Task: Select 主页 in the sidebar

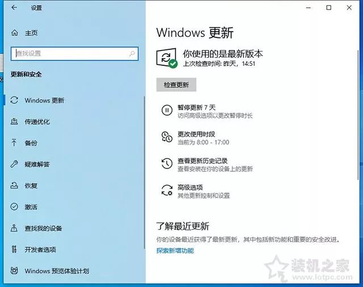Action: 31,33
